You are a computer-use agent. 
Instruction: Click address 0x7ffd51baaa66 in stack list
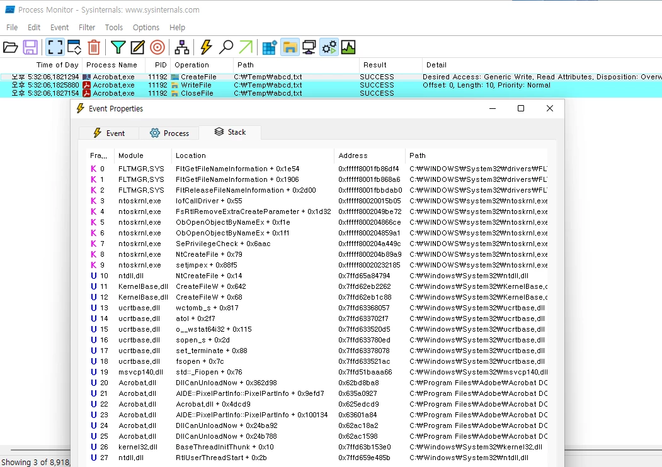365,372
